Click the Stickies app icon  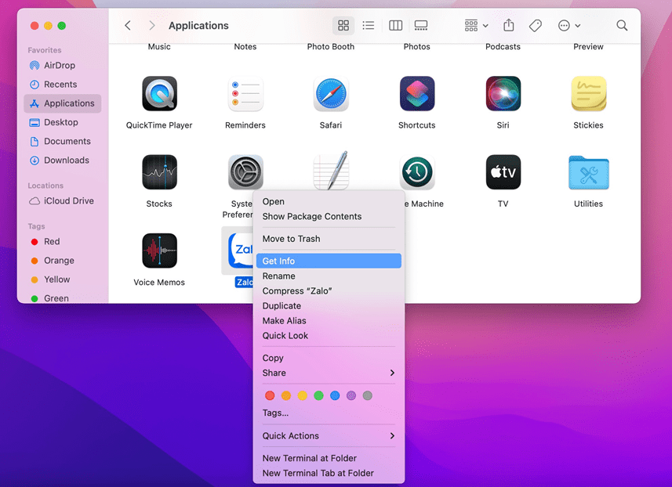pyautogui.click(x=588, y=95)
